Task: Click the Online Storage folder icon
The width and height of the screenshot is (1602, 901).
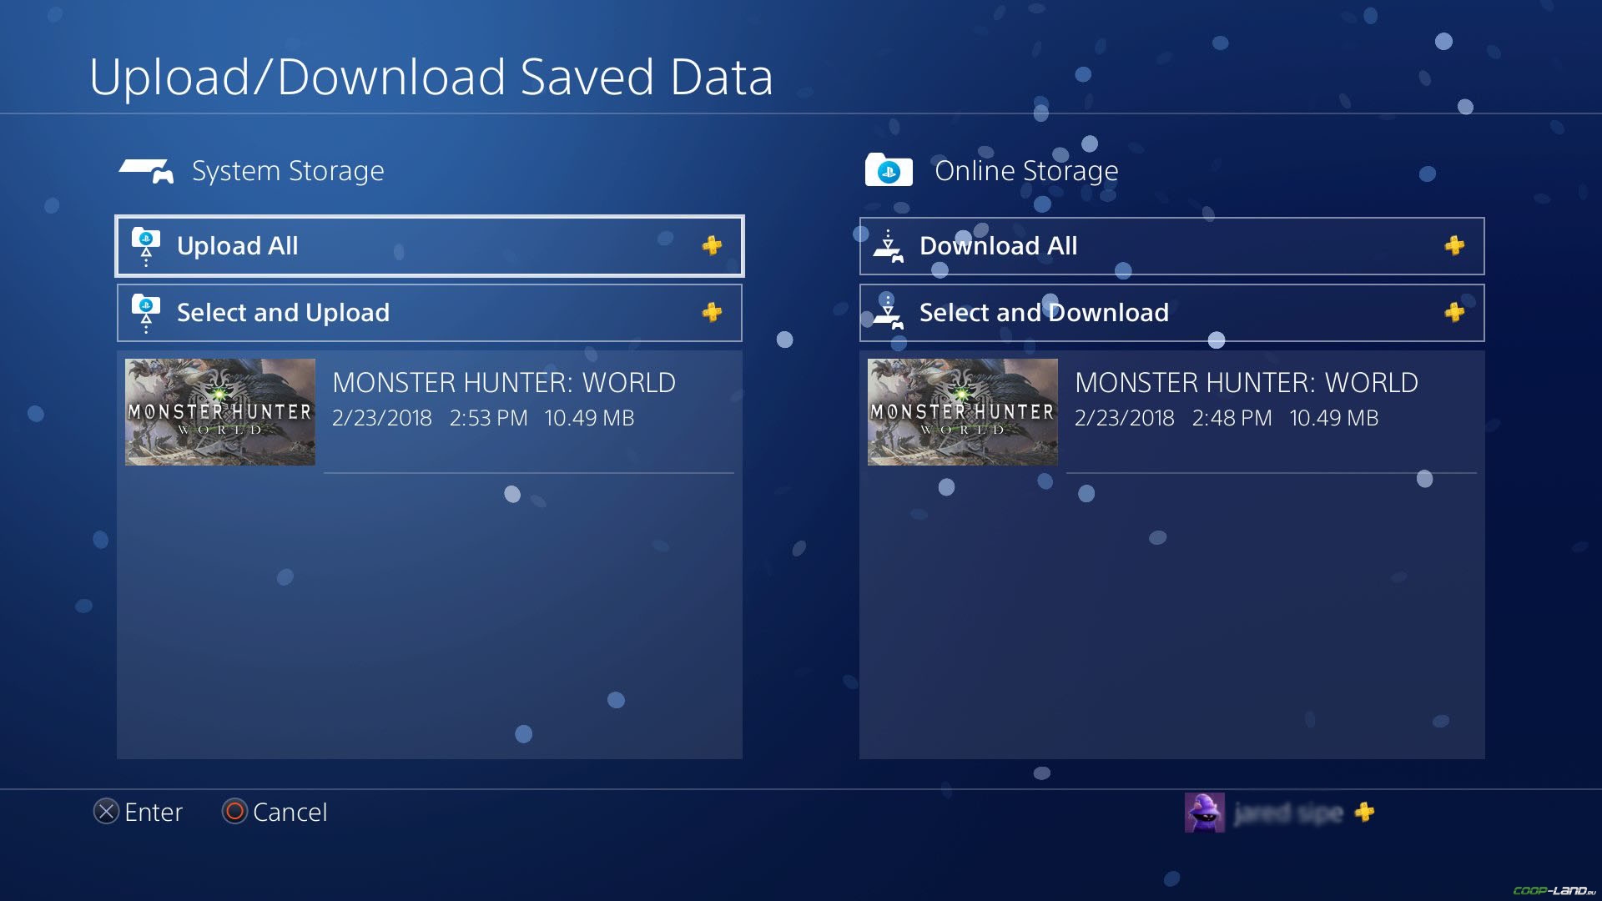Action: (x=889, y=169)
